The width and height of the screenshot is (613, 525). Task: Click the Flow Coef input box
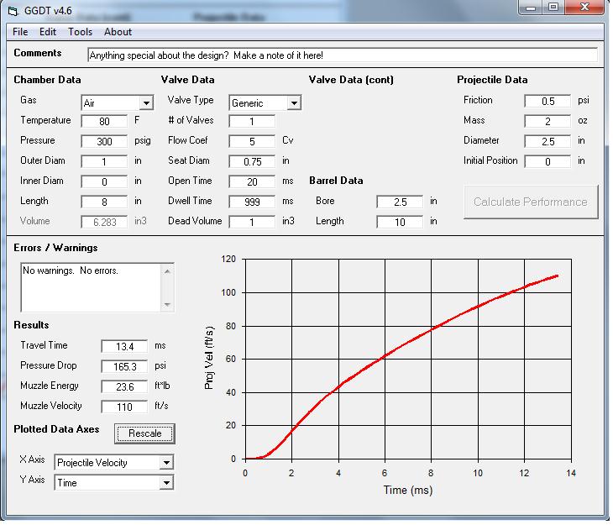252,141
